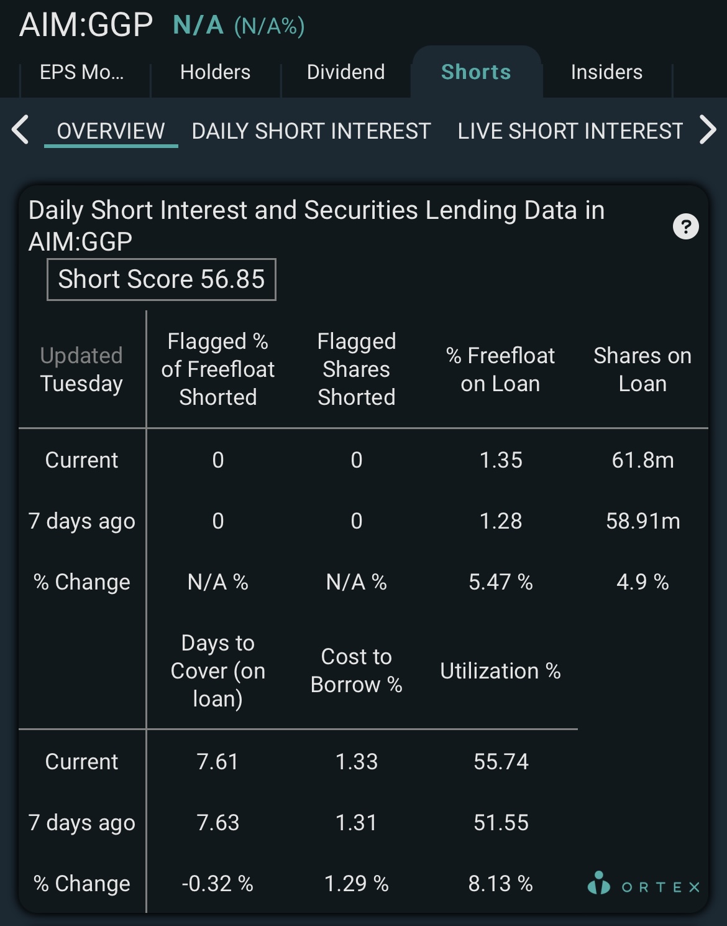The height and width of the screenshot is (926, 727).
Task: Click the Shares on Loan column header
Action: click(642, 369)
